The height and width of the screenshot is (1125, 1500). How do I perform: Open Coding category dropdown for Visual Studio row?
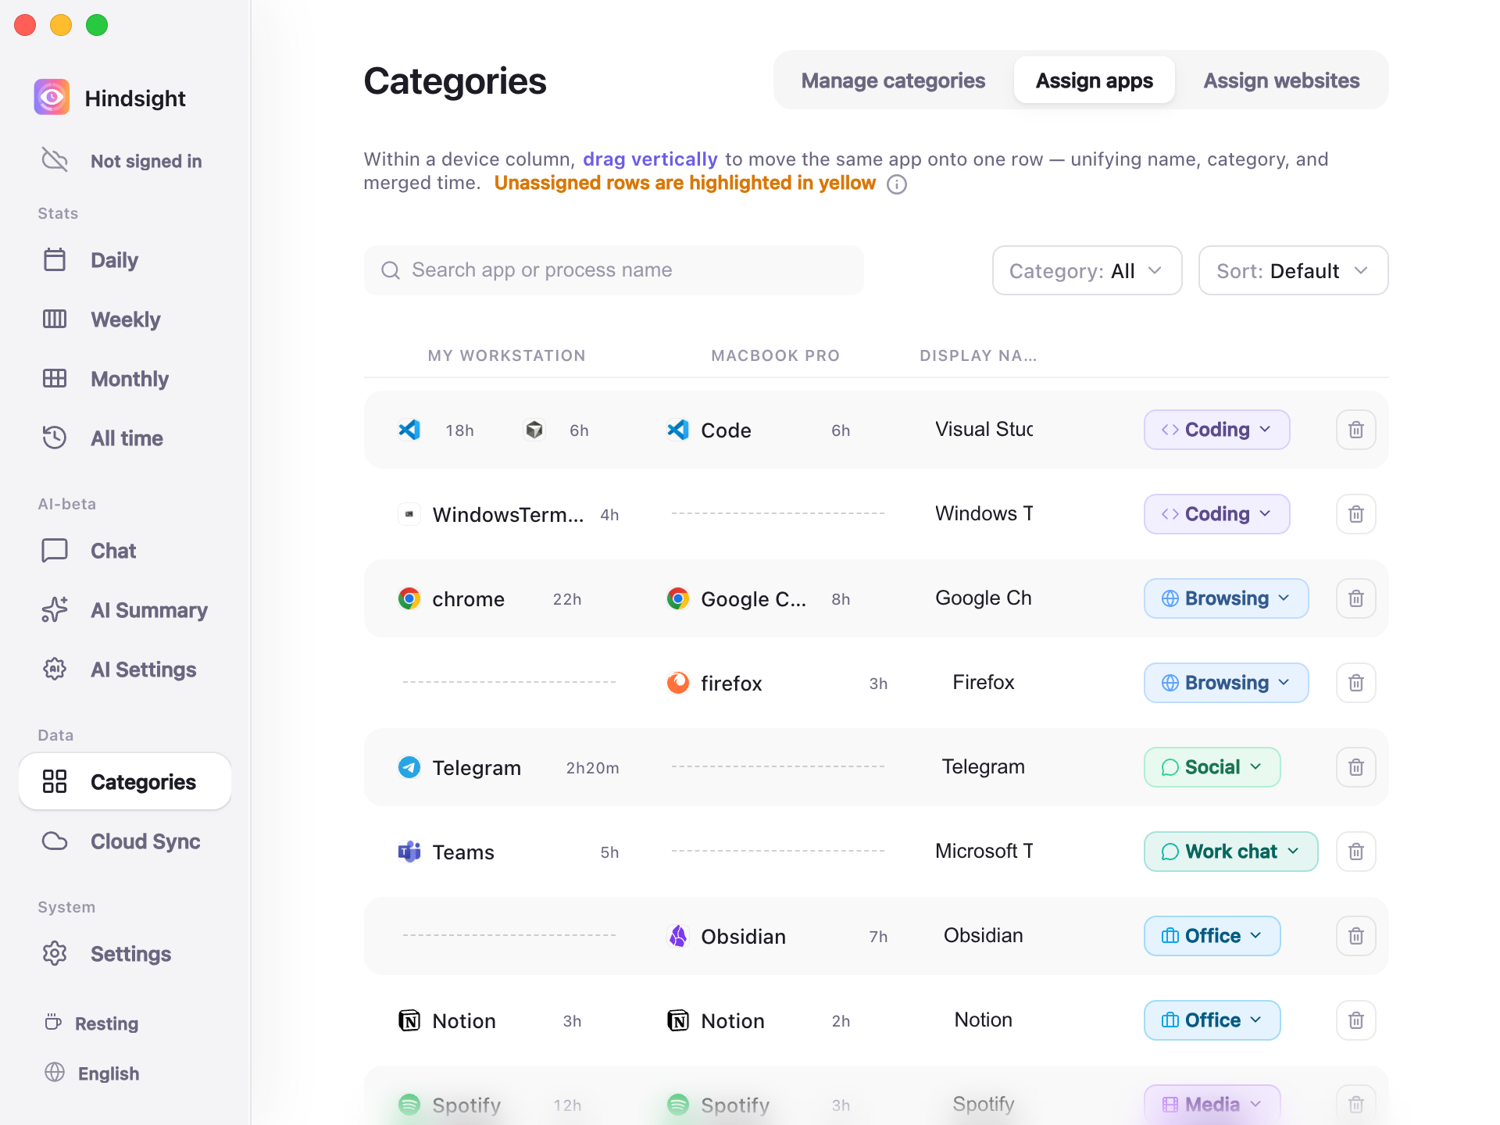[x=1216, y=430]
